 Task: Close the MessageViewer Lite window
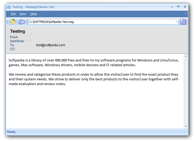point(185,7)
